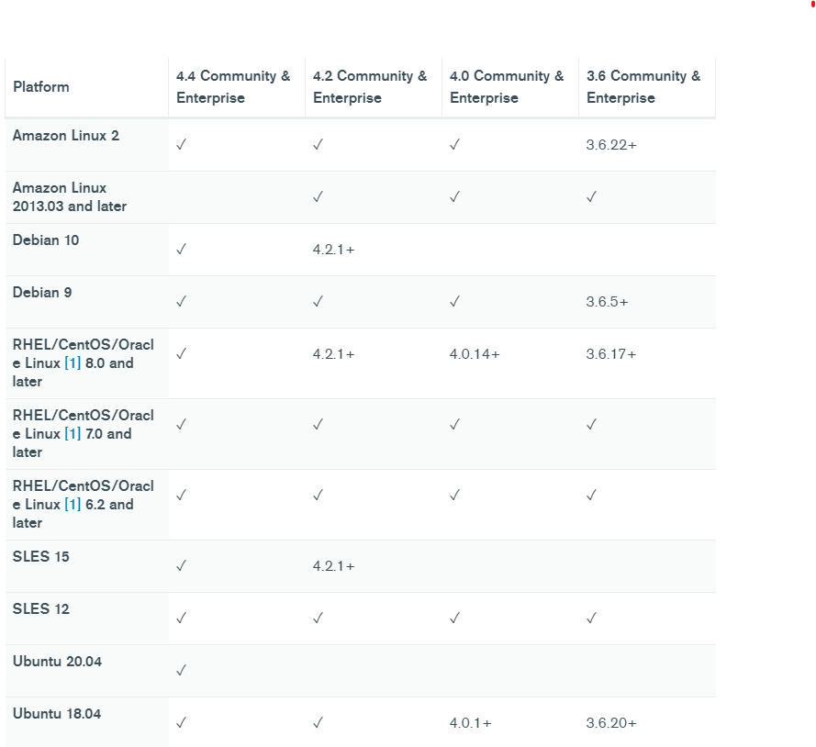The width and height of the screenshot is (816, 747).
Task: Select the 3.6.20+ cell for Ubuntu 18.04
Action: click(611, 723)
